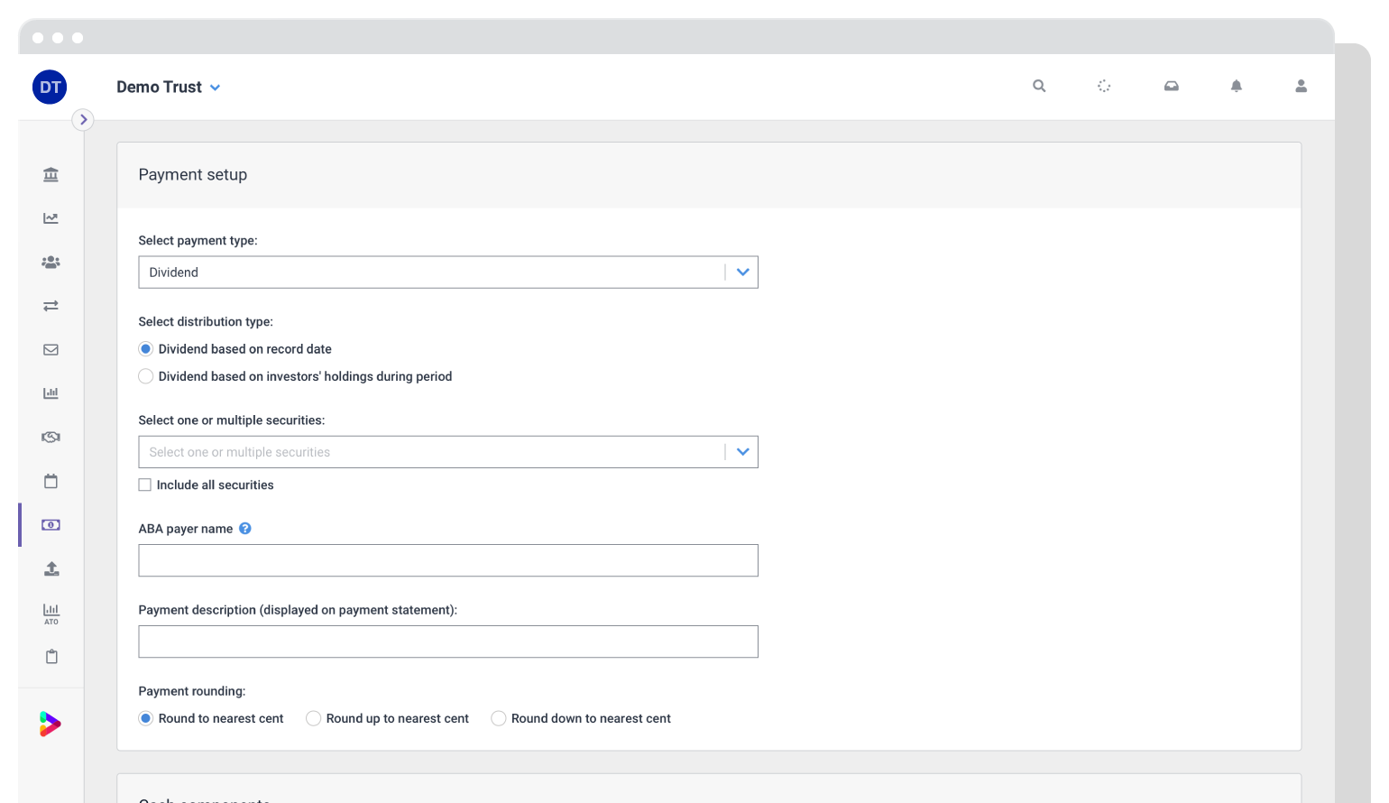This screenshot has width=1389, height=803.
Task: Click the transfers arrows icon in sidebar
Action: click(51, 306)
